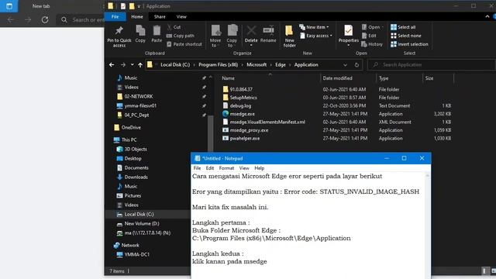Sort files by Date modified column

[x=348, y=78]
